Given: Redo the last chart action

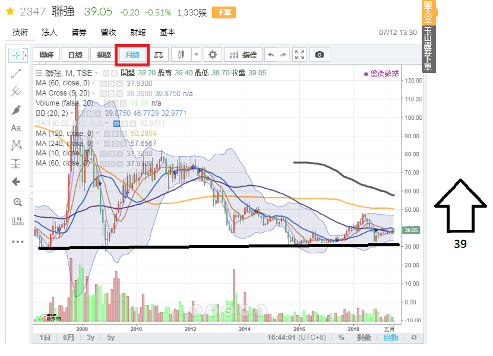Looking at the screenshot, I should tap(283, 55).
